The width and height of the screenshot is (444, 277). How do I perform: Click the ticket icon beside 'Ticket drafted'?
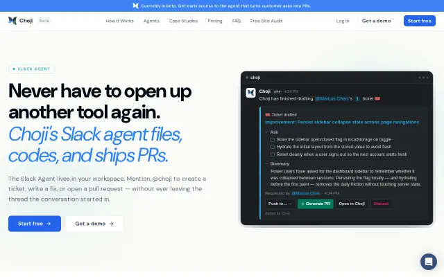pyautogui.click(x=267, y=115)
